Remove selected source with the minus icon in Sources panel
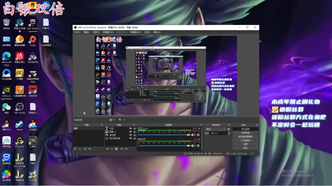The height and width of the screenshot is (186, 332). [x=112, y=149]
